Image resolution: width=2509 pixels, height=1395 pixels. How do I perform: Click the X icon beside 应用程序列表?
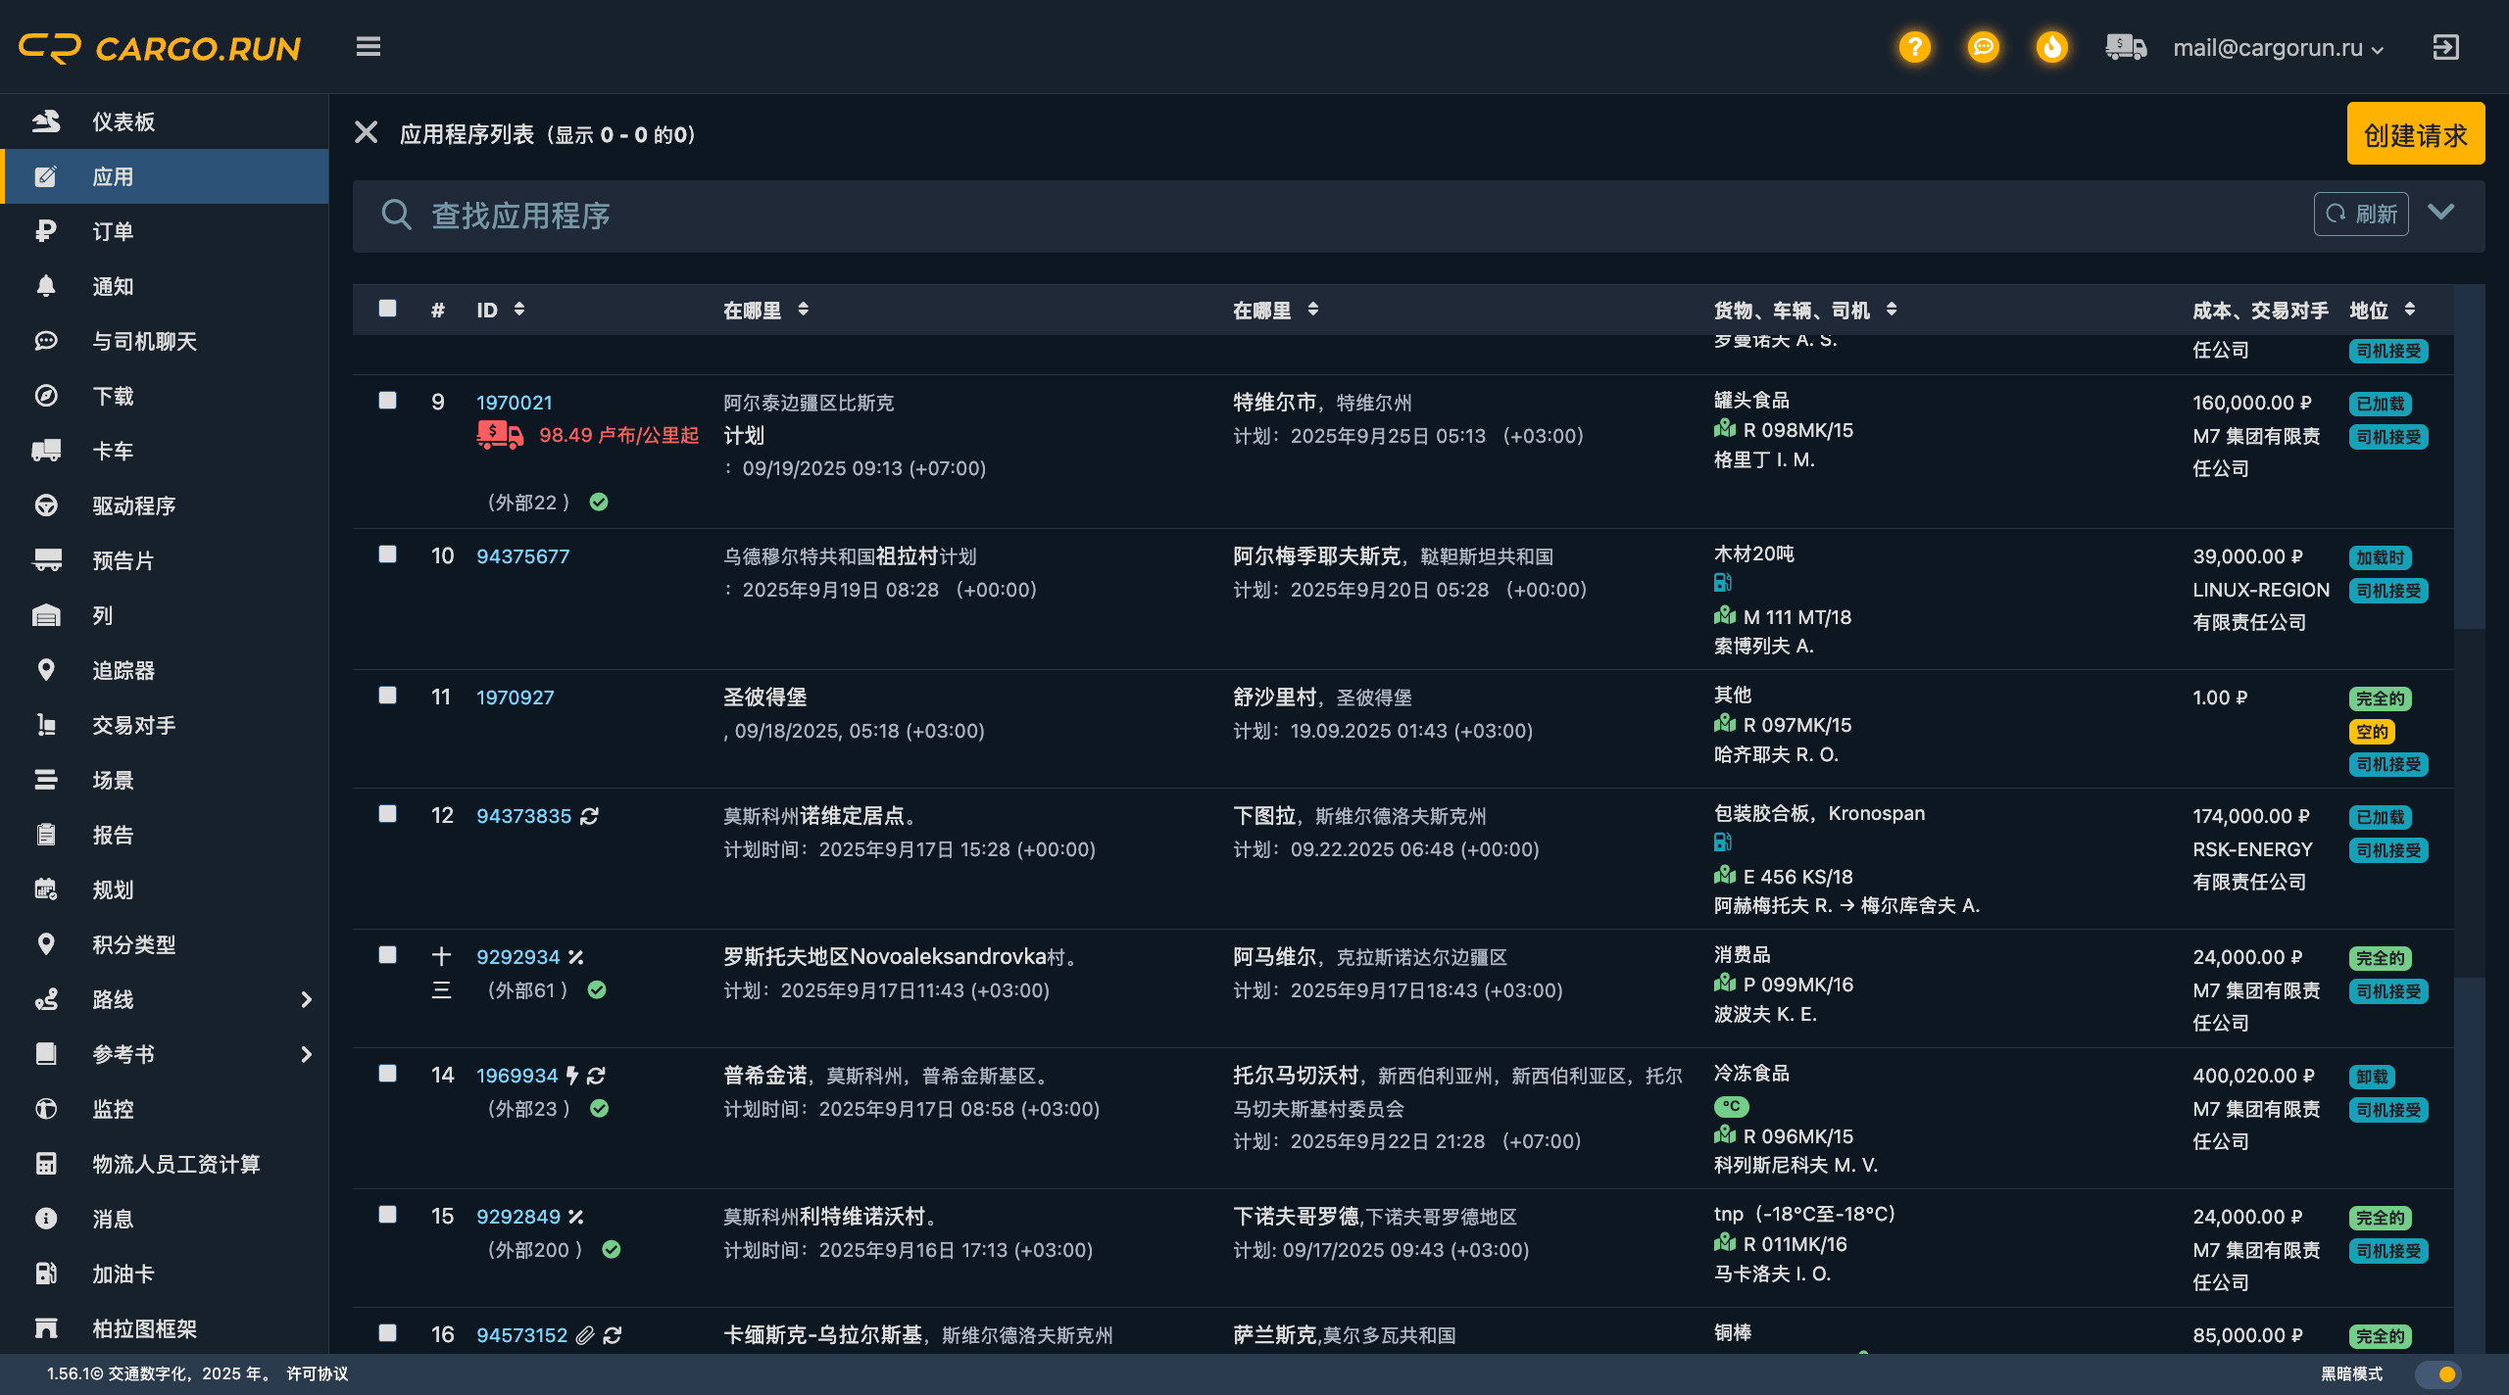point(367,133)
